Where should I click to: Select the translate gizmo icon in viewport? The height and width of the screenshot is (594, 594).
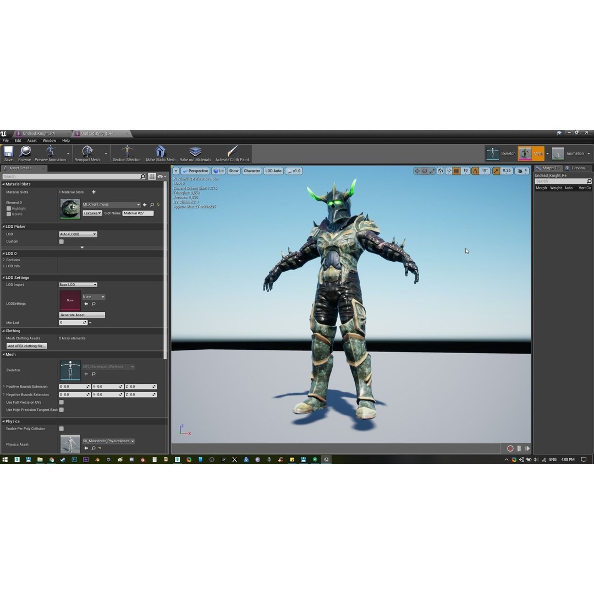coord(417,171)
